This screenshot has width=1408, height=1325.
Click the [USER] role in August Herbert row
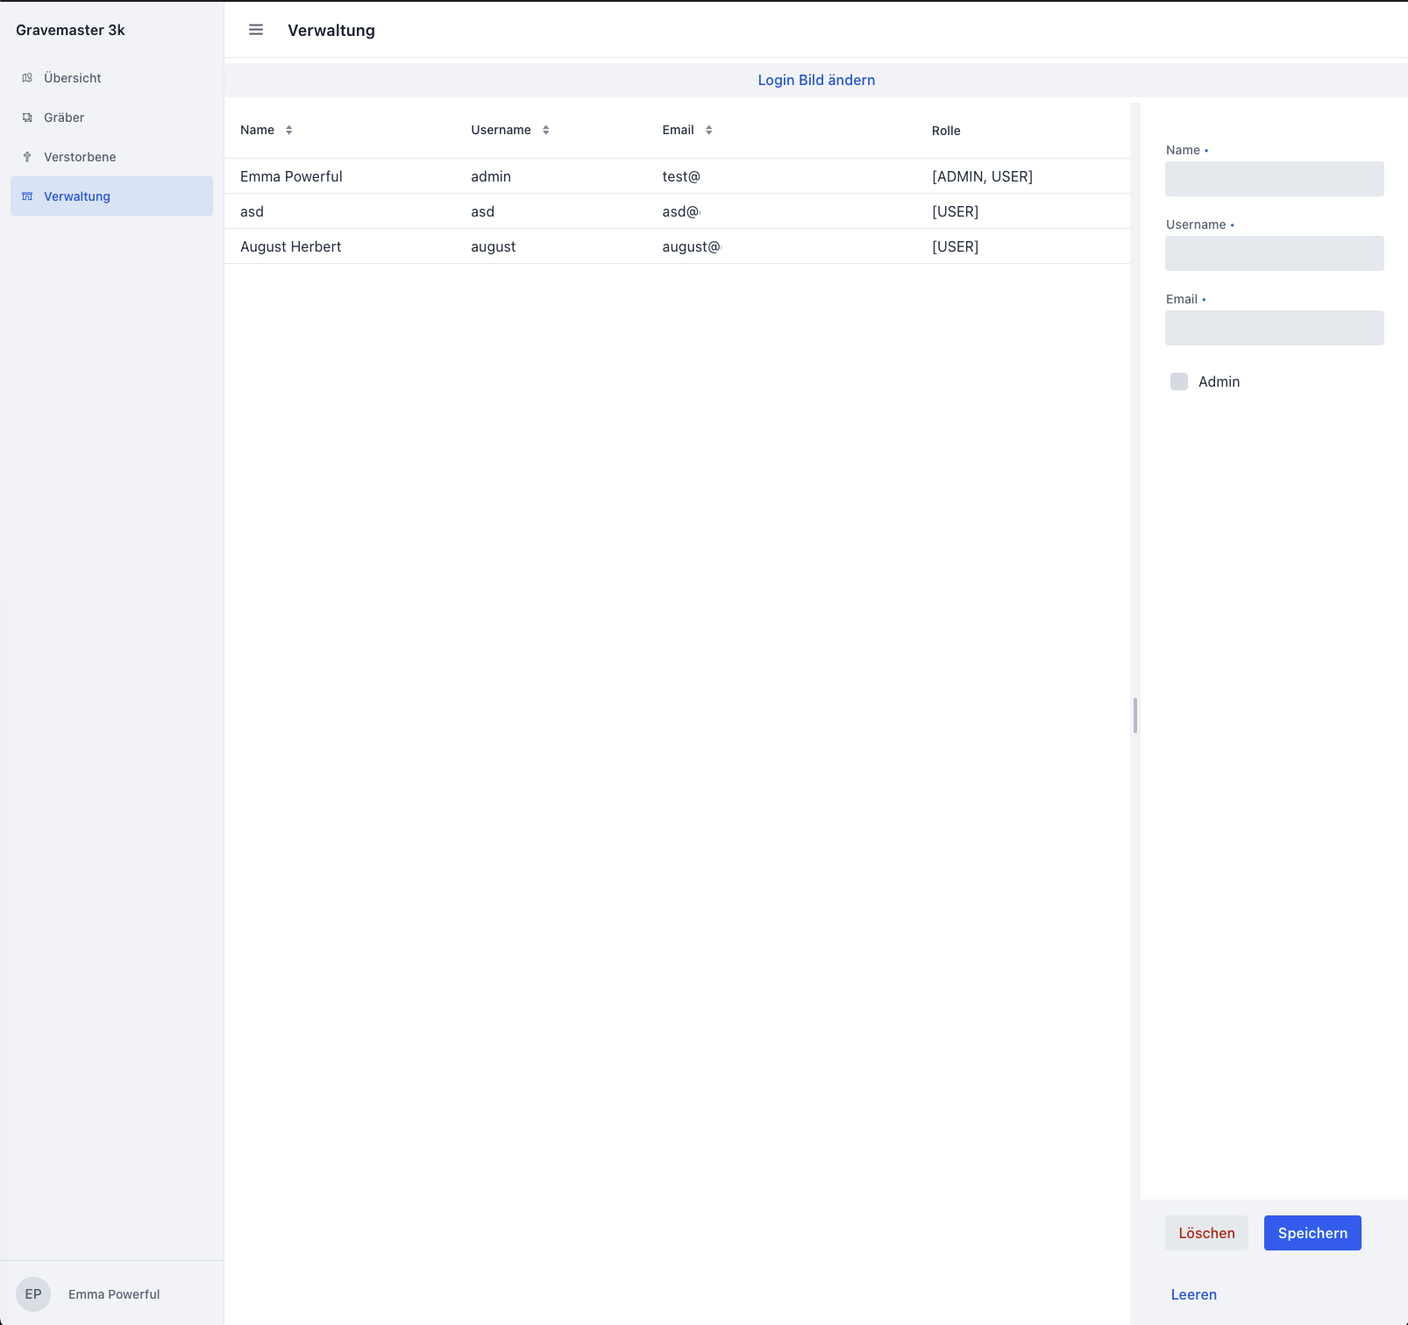[x=956, y=246]
